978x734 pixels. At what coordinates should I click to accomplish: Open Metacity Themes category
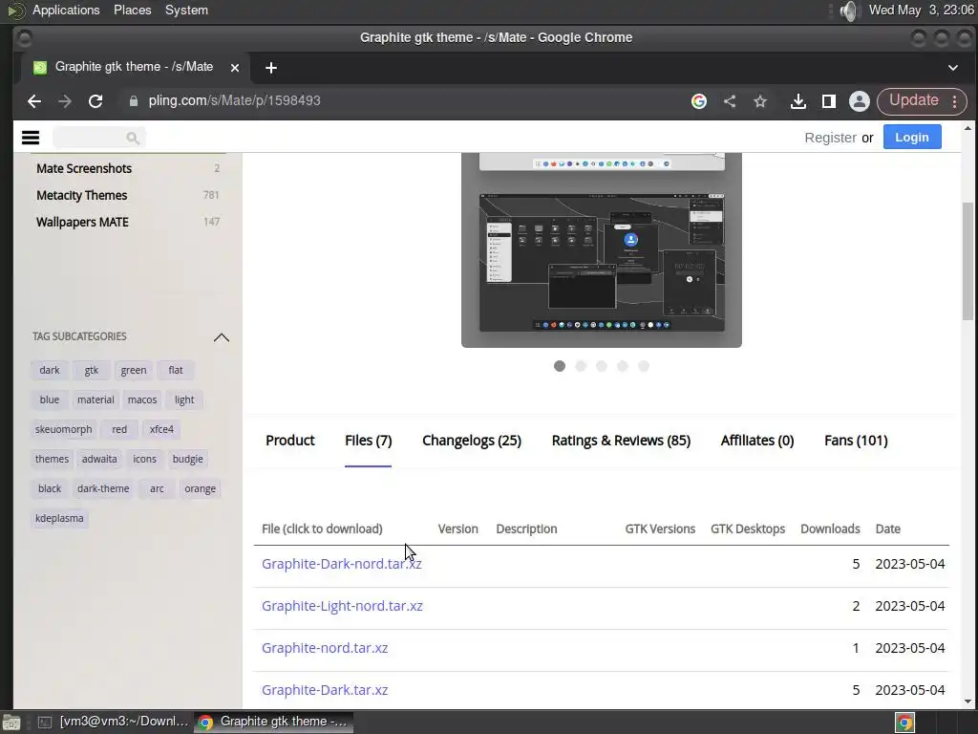pyautogui.click(x=82, y=195)
